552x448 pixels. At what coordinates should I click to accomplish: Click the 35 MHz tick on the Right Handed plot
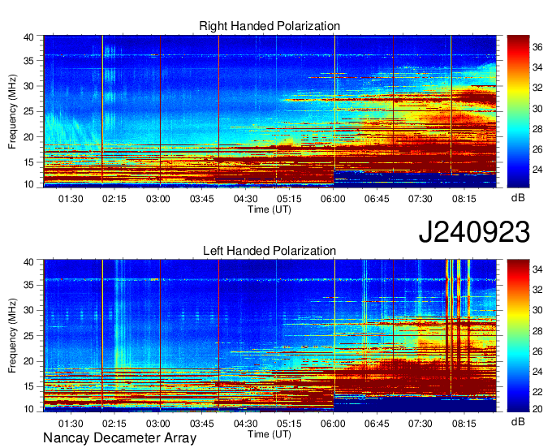click(x=28, y=61)
